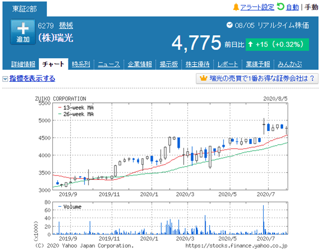This screenshot has height=251, width=321.
Task: Click the 26-week MA legend entry
Action: pyautogui.click(x=76, y=114)
